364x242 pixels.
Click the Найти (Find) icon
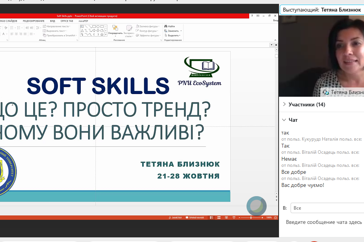click(x=169, y=26)
